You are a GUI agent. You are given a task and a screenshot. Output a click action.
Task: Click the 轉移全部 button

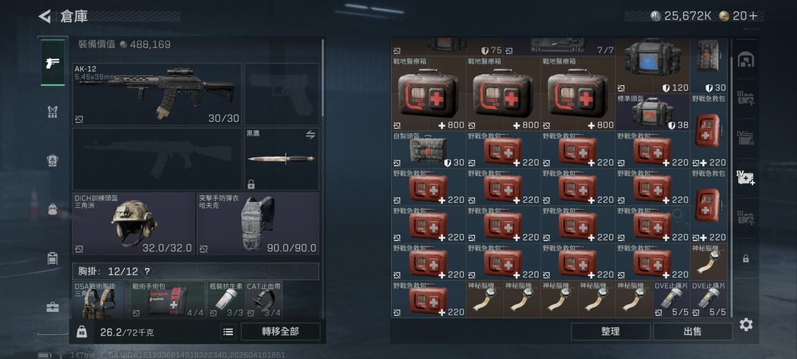click(281, 331)
